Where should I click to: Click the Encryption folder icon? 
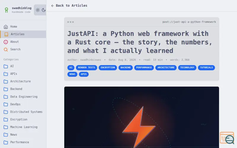pos(6,120)
